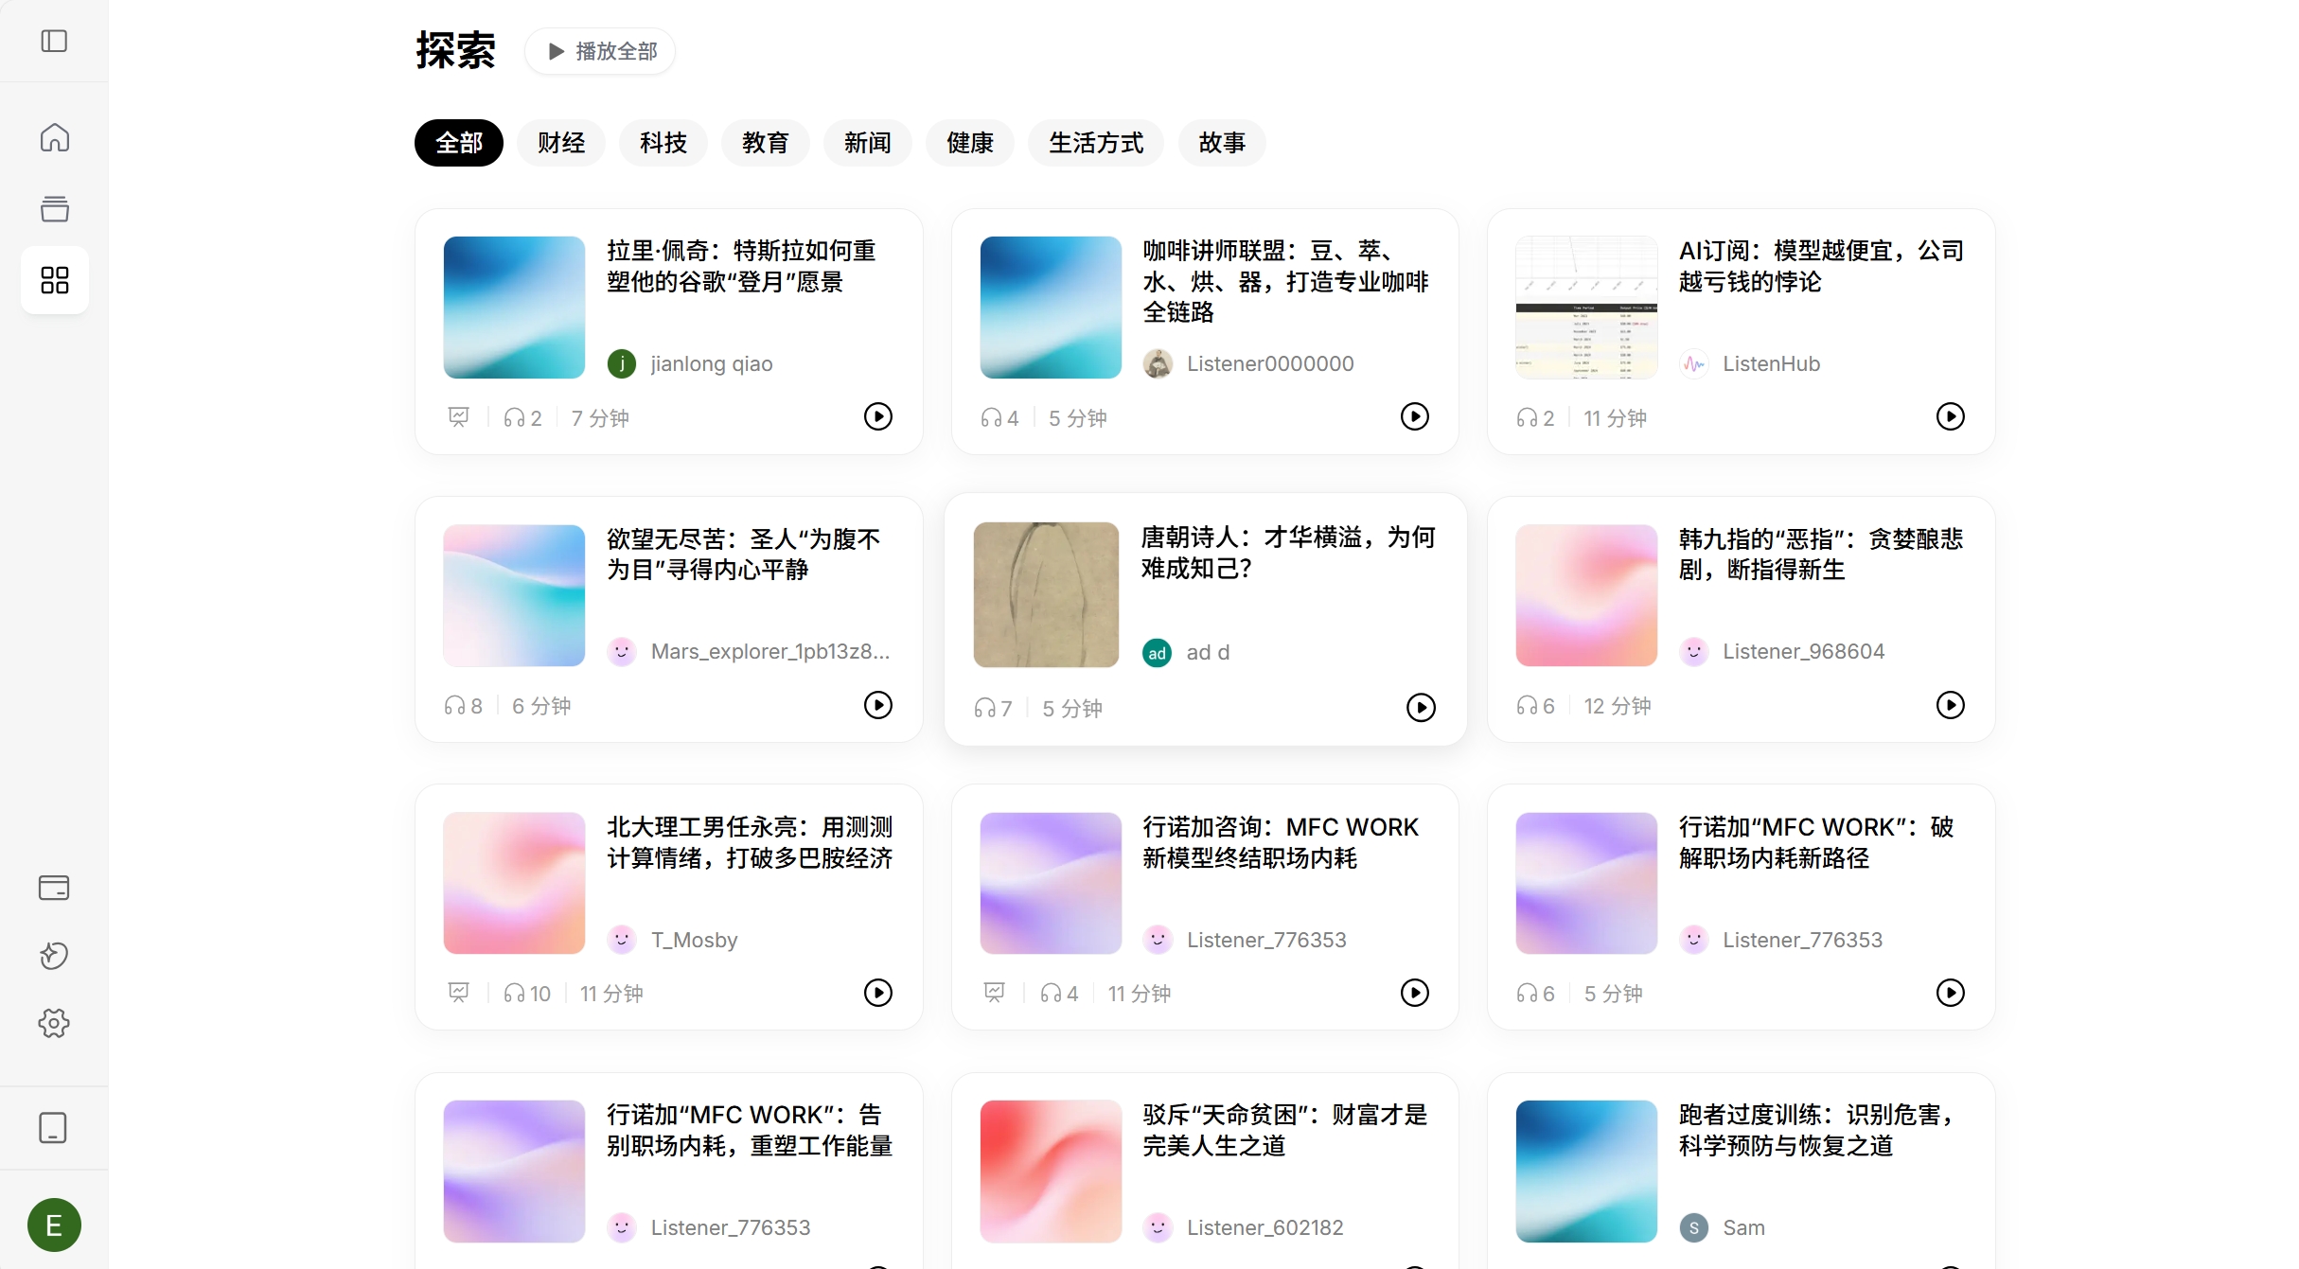Go to Home via sidebar icon
The height and width of the screenshot is (1269, 2299).
click(54, 138)
